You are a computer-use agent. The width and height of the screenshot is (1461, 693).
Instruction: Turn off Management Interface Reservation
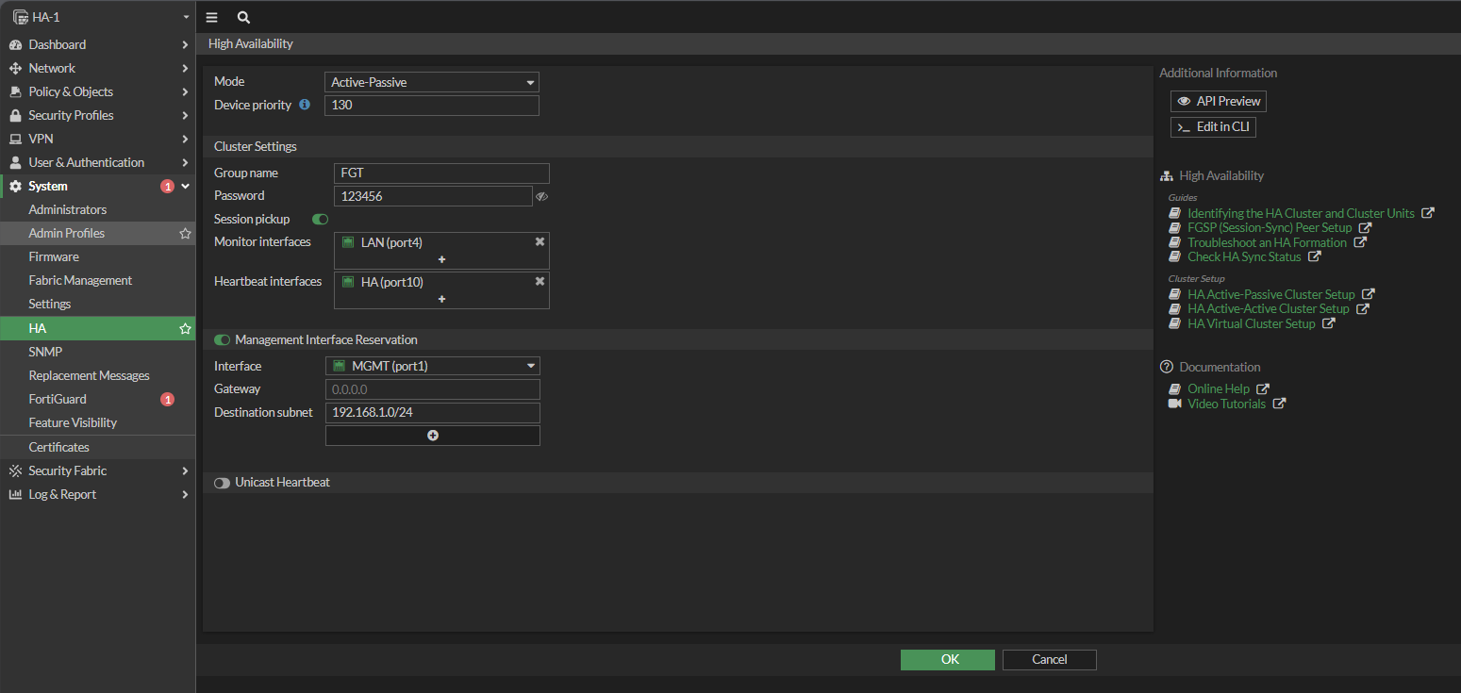coord(223,339)
